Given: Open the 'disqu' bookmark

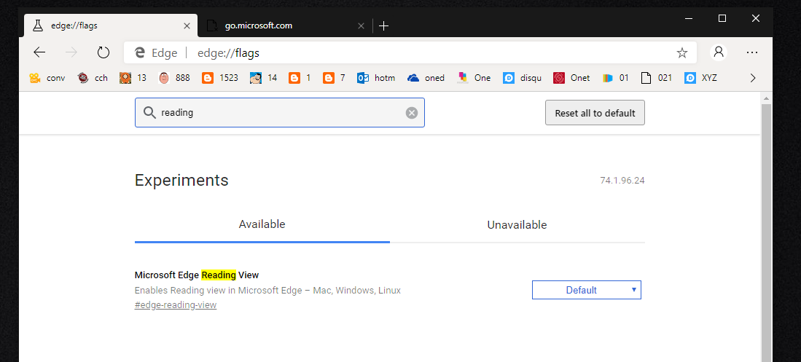Looking at the screenshot, I should click(x=522, y=78).
